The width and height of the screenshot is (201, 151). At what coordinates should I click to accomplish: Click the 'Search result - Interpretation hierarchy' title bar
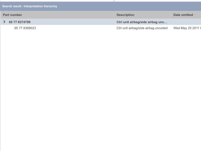click(30, 6)
